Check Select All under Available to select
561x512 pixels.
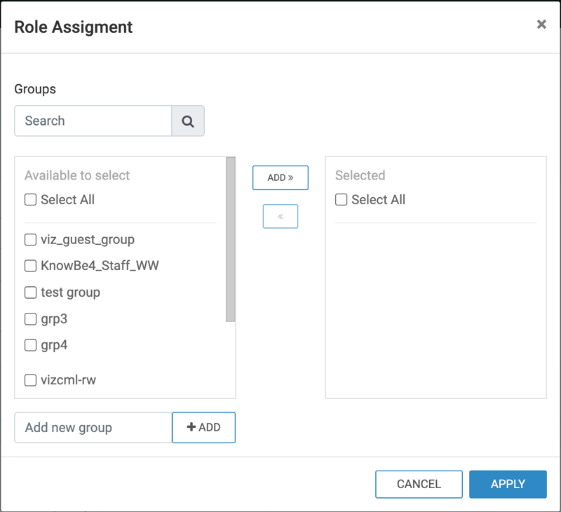[31, 200]
